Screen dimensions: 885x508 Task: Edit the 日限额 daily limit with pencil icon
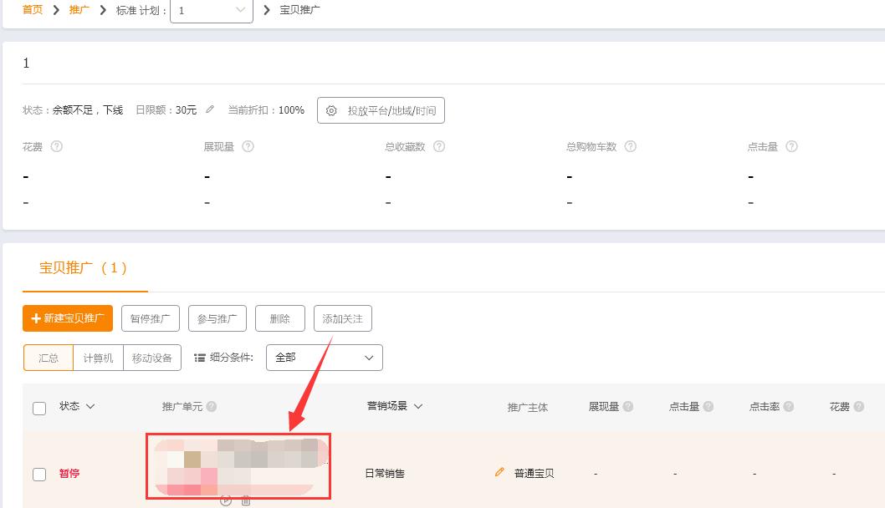tap(210, 109)
